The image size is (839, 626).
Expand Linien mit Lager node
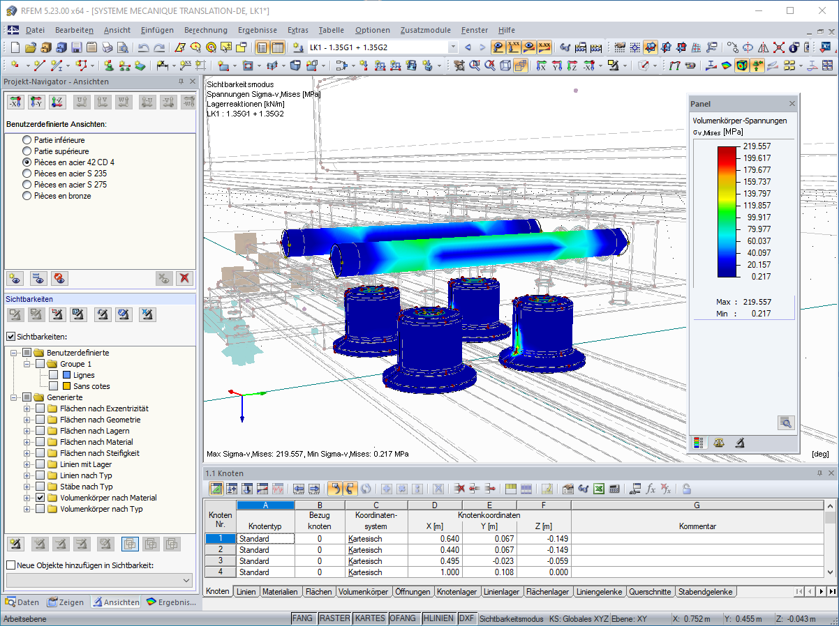click(x=27, y=464)
